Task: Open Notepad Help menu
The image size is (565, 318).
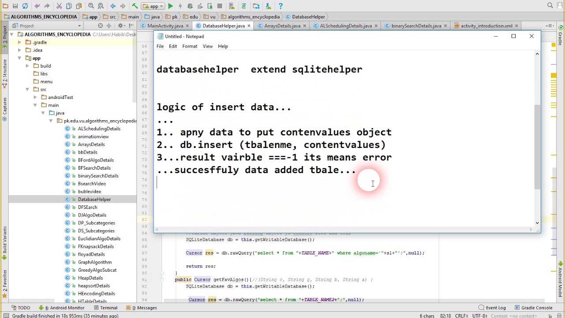Action: [223, 46]
